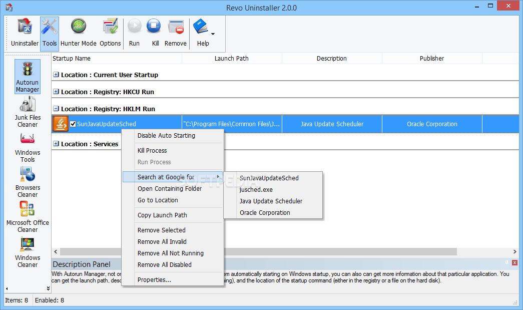Expand Location: Registry HKCU Run
The image size is (523, 310).
coord(56,92)
